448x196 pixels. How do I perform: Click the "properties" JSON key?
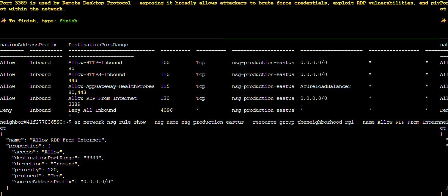pyautogui.click(x=24, y=146)
